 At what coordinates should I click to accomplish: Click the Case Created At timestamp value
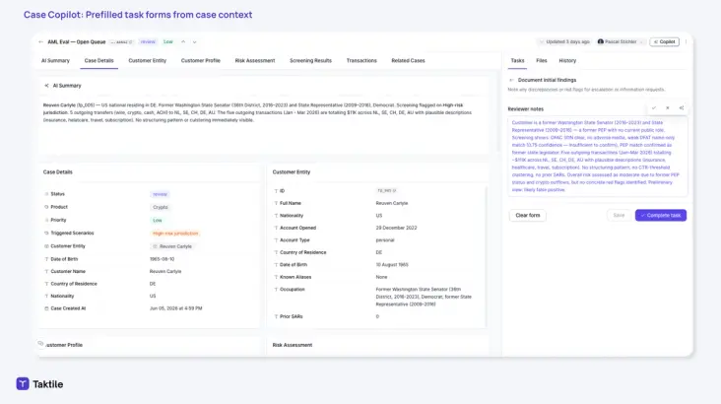175,308
